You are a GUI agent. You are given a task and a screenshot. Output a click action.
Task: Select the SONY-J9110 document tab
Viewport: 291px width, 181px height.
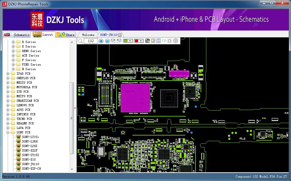point(109,35)
